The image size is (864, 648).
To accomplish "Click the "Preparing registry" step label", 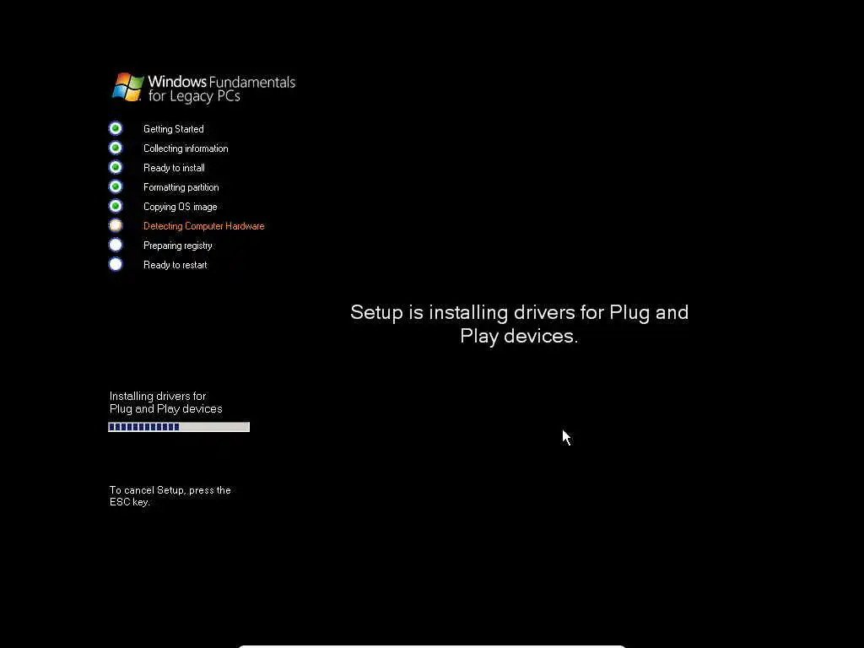I will [178, 246].
